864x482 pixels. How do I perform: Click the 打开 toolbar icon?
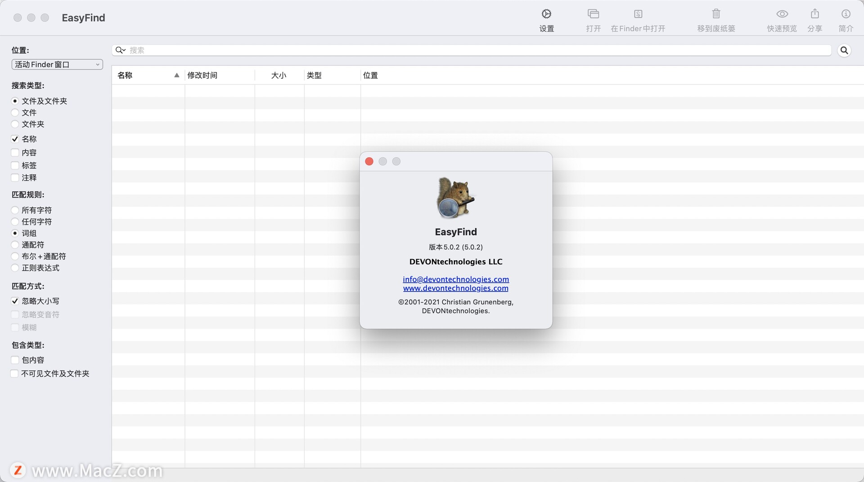point(593,14)
